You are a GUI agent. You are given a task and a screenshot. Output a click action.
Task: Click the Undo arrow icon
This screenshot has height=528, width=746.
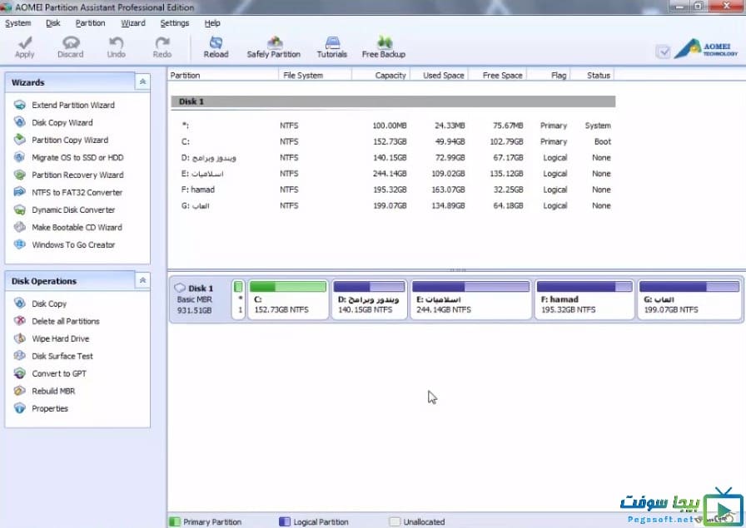click(116, 42)
